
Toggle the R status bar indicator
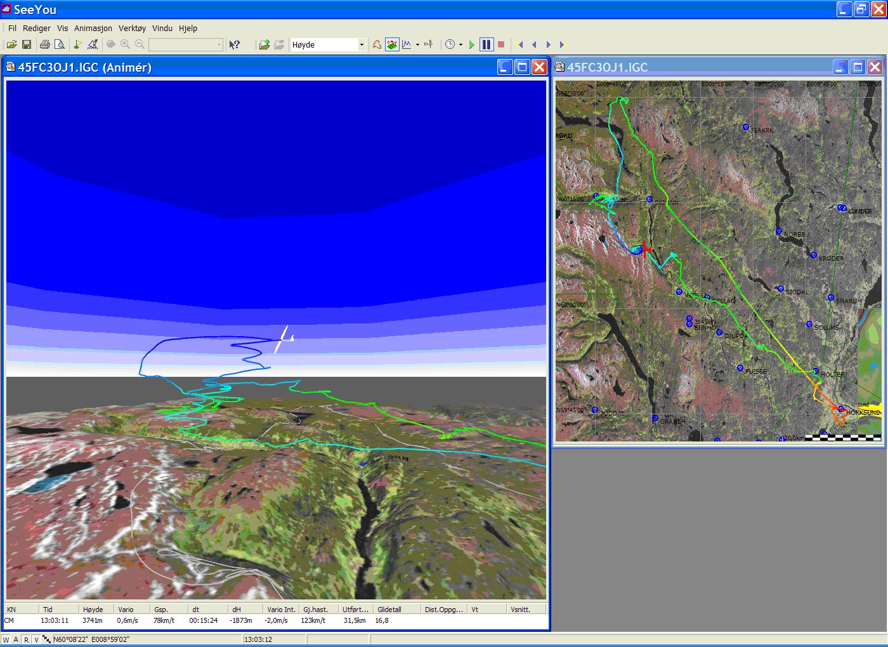[x=26, y=639]
